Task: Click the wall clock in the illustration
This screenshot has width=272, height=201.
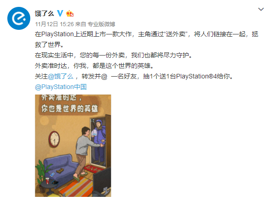Action: [x=54, y=139]
